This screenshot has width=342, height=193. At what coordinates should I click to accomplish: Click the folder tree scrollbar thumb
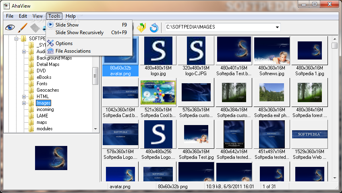[x=95, y=76]
